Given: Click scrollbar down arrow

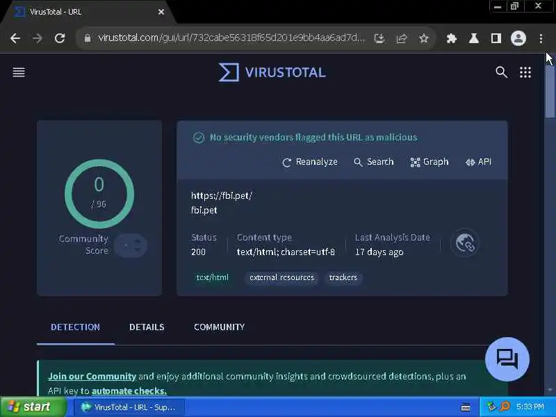Looking at the screenshot, I should tap(550, 390).
